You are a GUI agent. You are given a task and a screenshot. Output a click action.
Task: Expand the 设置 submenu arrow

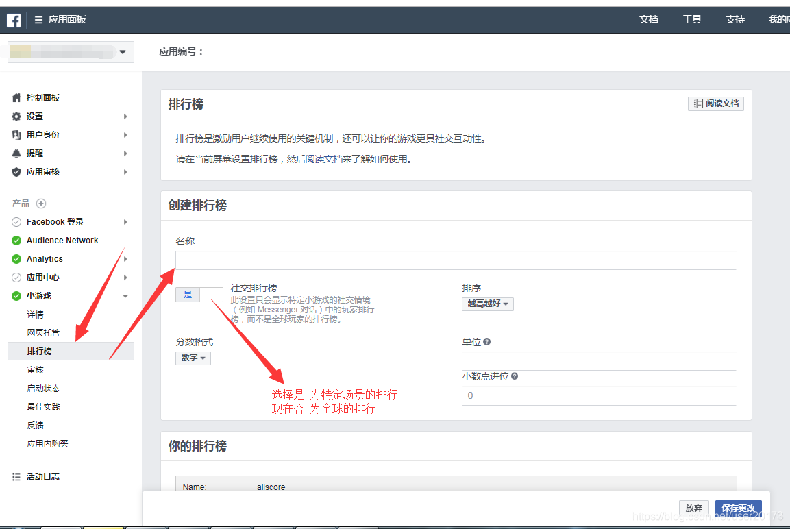click(125, 116)
